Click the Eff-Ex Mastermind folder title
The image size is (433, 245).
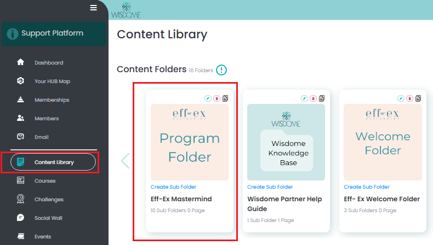pyautogui.click(x=181, y=199)
